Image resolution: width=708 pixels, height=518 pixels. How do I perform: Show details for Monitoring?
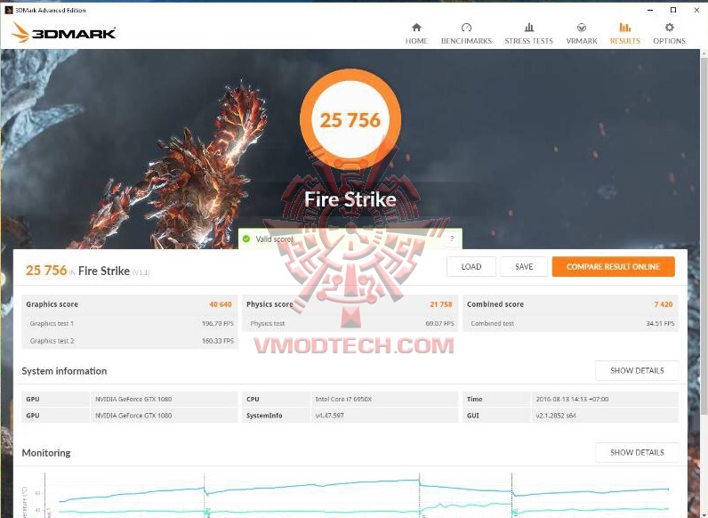[x=637, y=452]
